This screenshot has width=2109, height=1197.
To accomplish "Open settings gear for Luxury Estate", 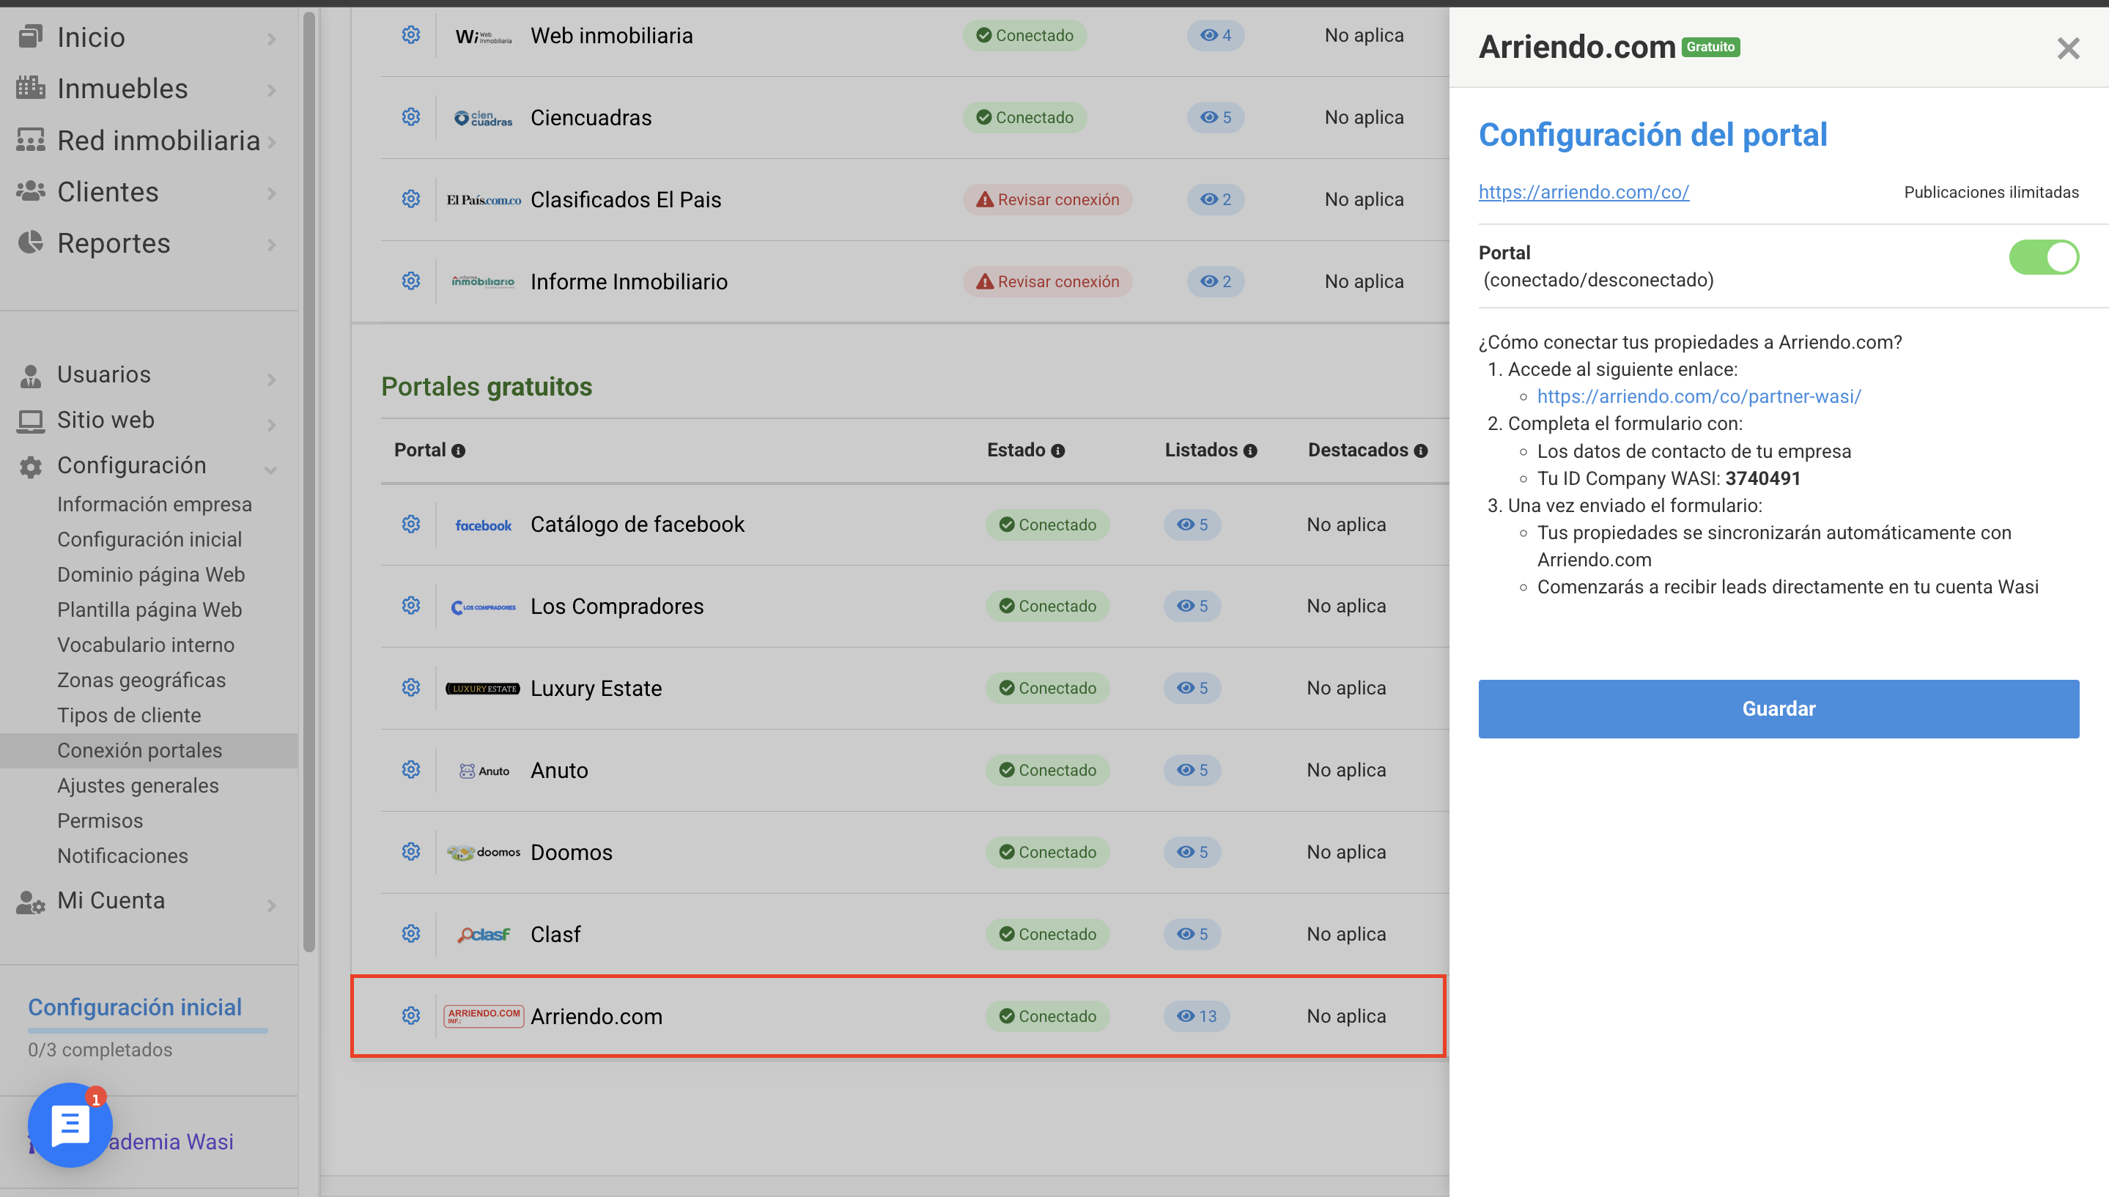I will click(x=411, y=687).
